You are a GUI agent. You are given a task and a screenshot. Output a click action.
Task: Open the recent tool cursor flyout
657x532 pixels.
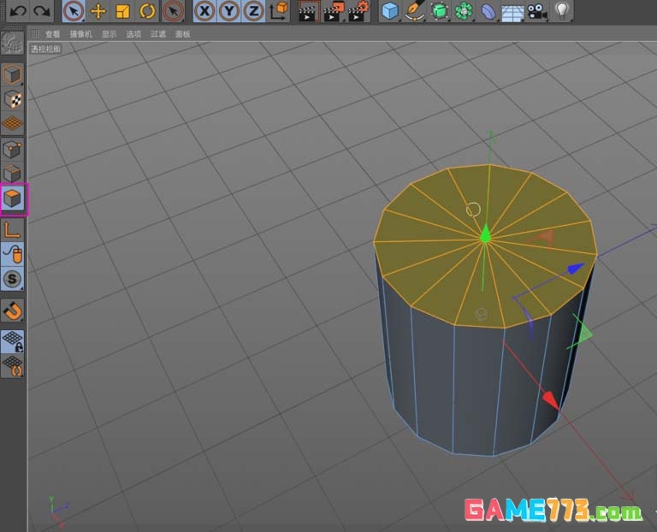[173, 11]
